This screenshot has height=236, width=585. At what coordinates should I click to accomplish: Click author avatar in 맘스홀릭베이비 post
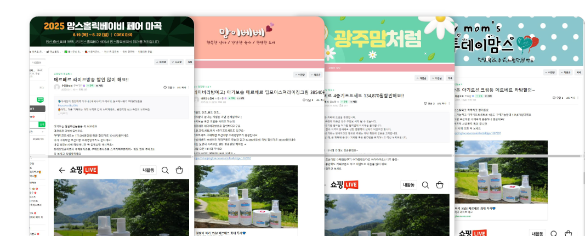tap(56, 87)
